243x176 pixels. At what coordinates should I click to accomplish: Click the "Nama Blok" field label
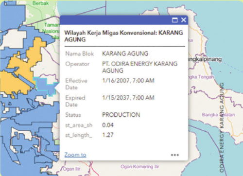pos(80,53)
